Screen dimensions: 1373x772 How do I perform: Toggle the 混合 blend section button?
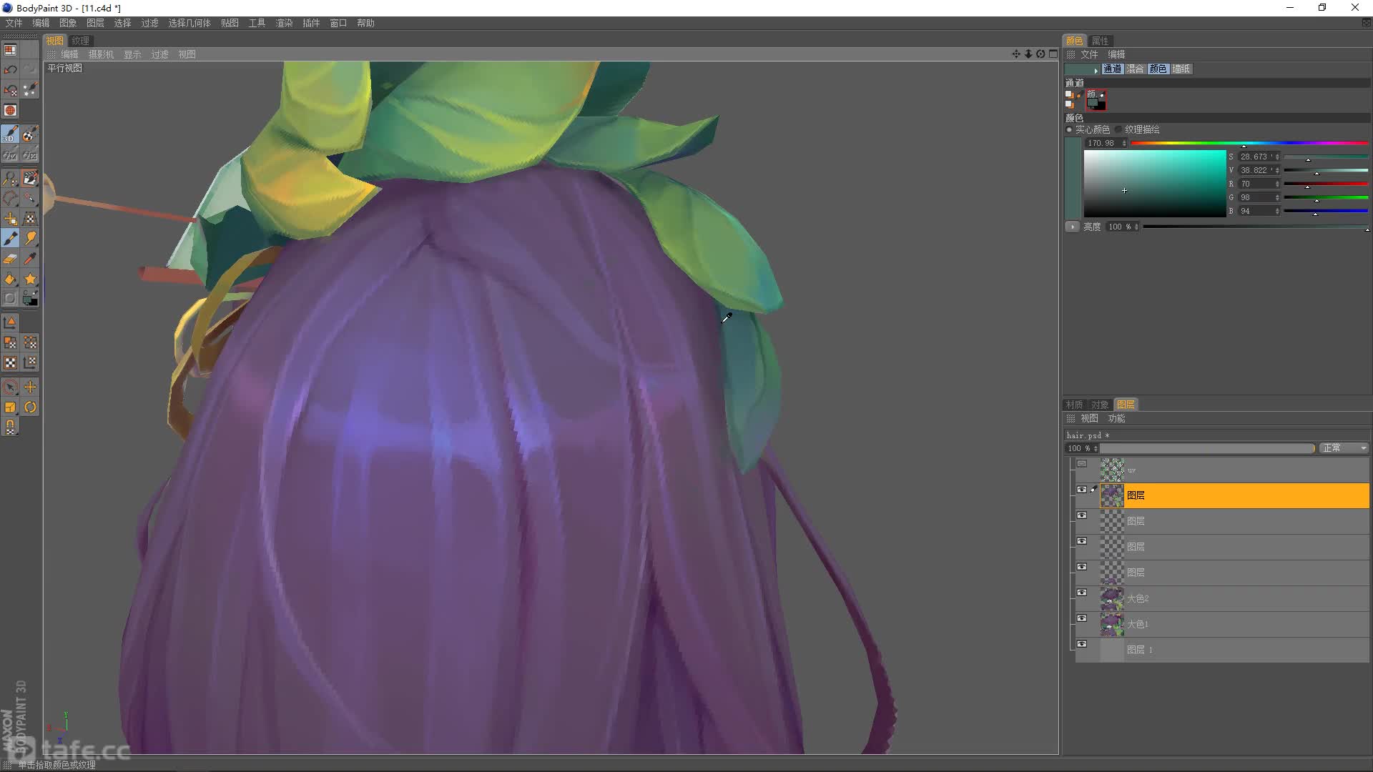click(x=1135, y=69)
